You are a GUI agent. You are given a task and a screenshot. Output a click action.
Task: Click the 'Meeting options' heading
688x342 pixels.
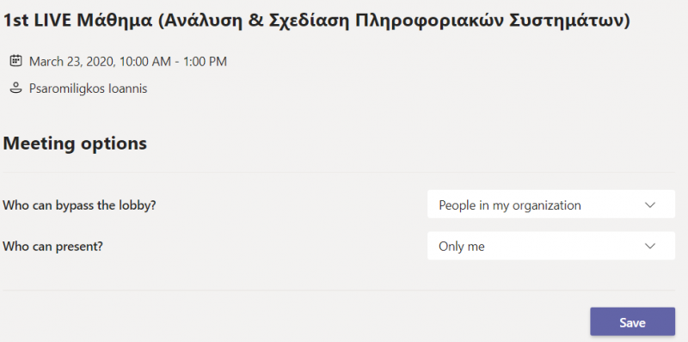pos(75,144)
